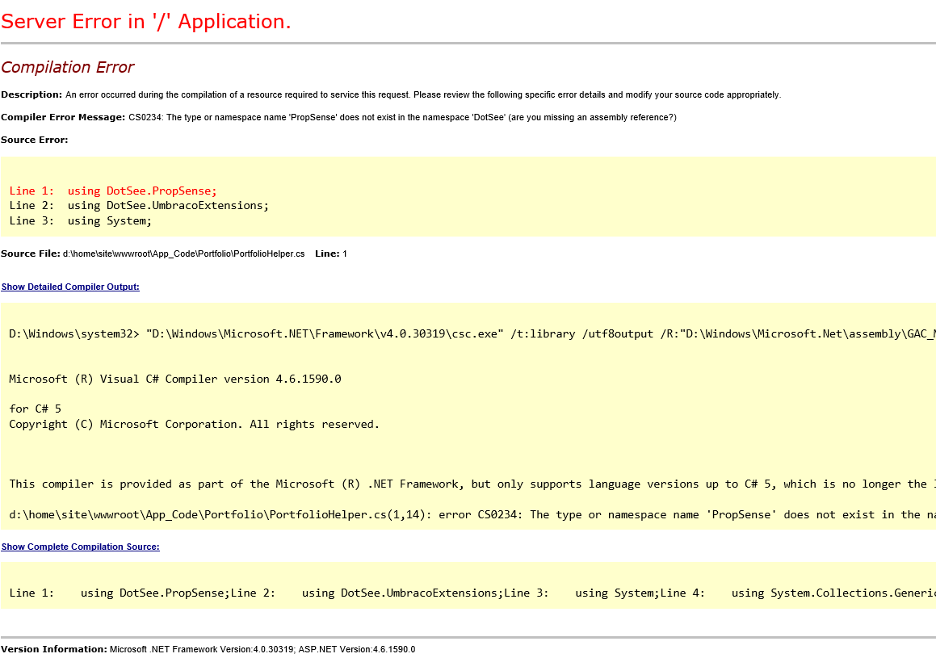Select the red Line 1 using DotSee.PropSense
This screenshot has height=658, width=936.
click(x=113, y=191)
